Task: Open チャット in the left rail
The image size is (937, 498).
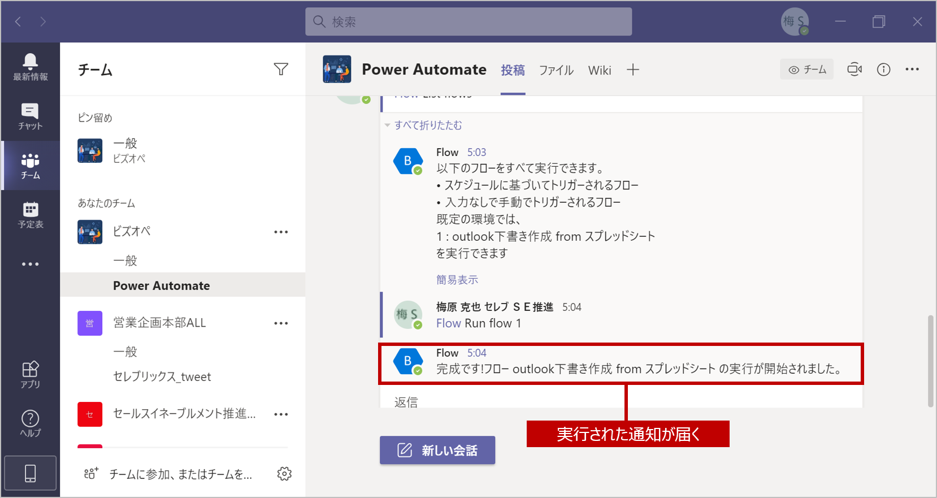Action: point(30,116)
